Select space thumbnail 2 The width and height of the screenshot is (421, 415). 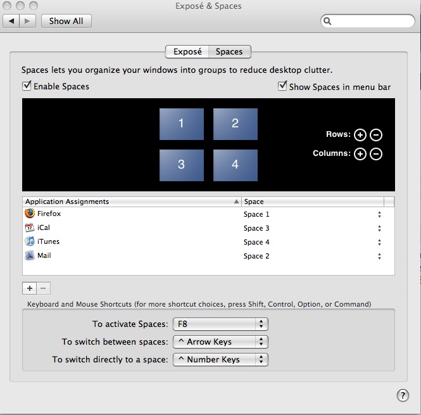[x=236, y=124]
